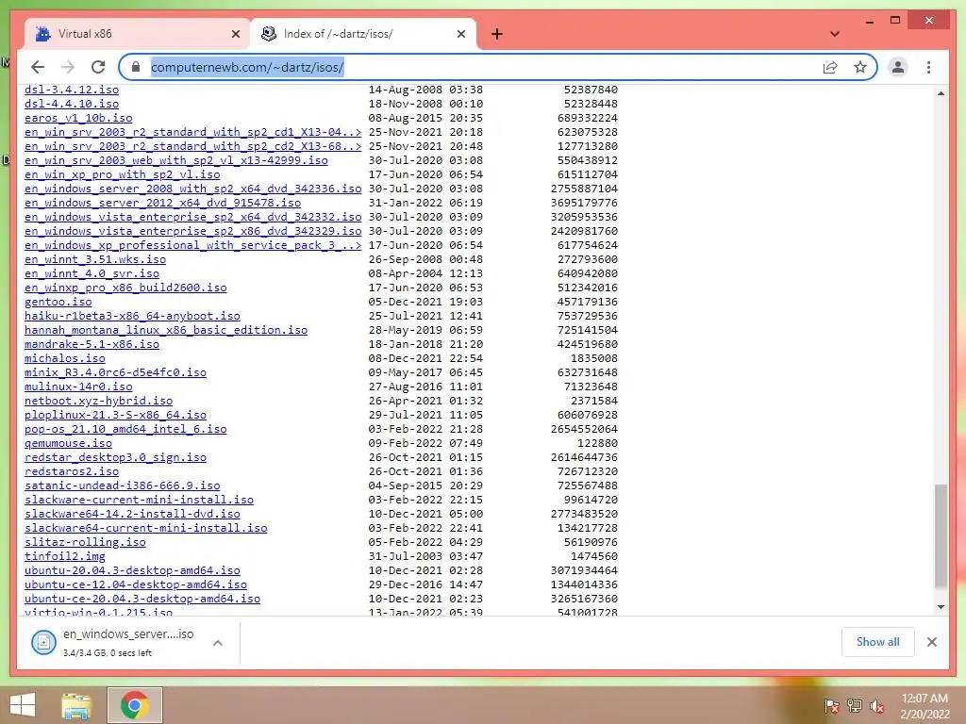Click mulinux-14r0.iso link

[78, 387]
